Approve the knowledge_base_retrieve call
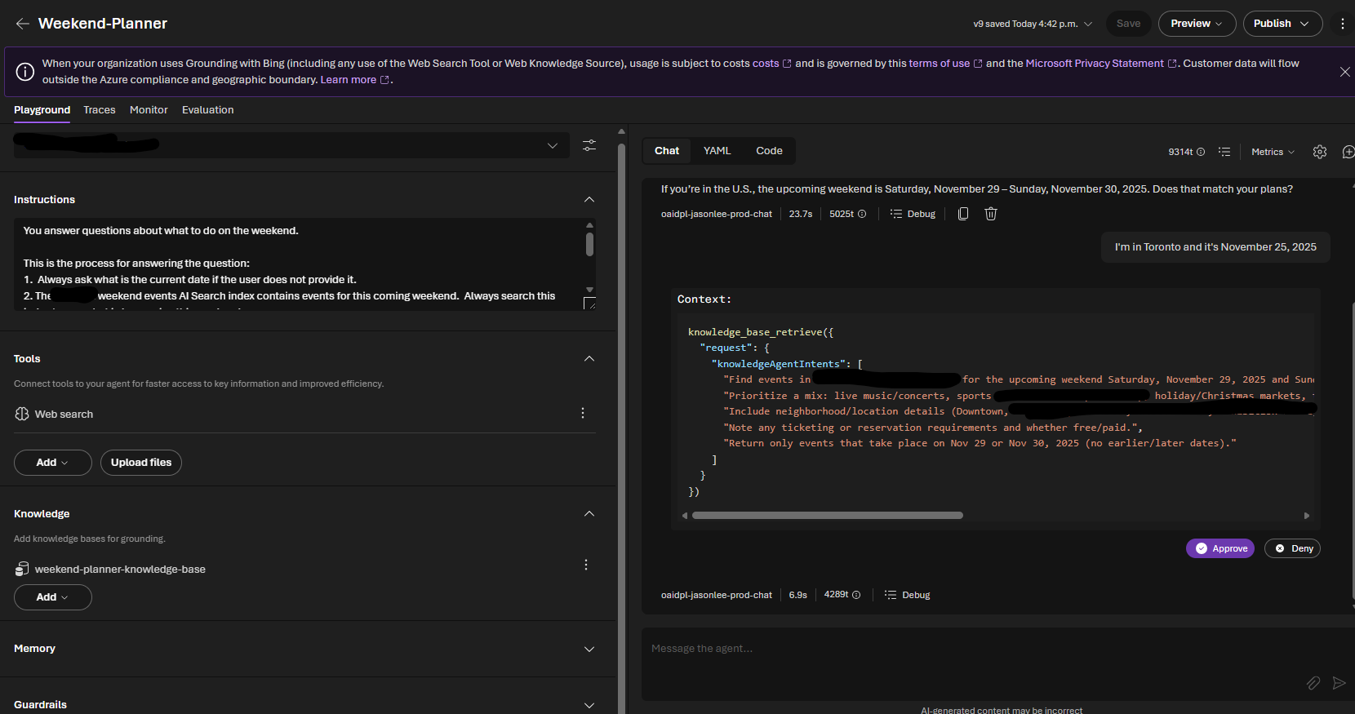 tap(1220, 548)
